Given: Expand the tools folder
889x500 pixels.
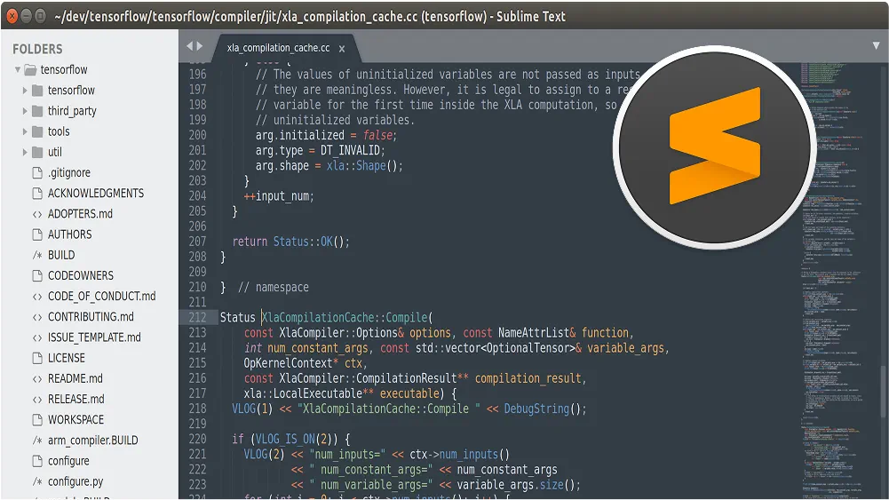Looking at the screenshot, I should [x=25, y=131].
